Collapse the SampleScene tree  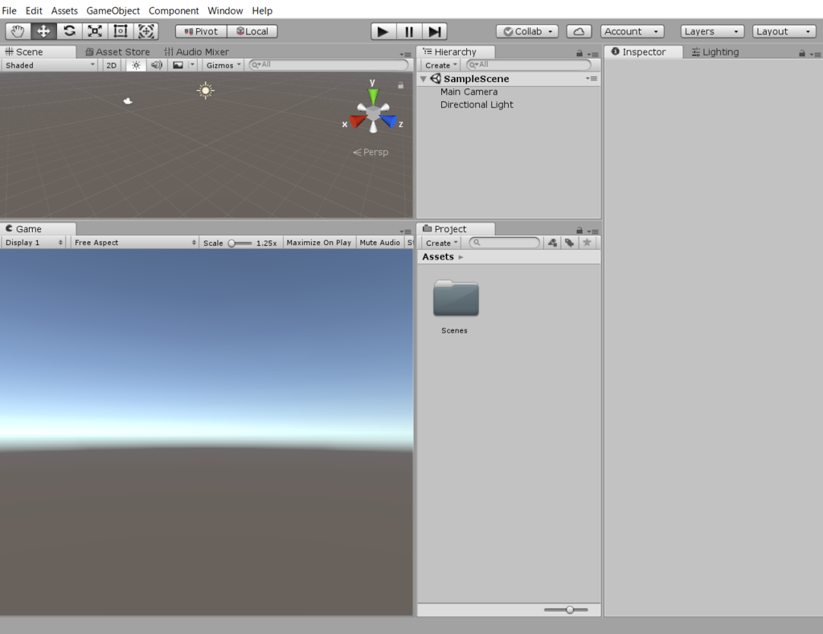coord(423,79)
